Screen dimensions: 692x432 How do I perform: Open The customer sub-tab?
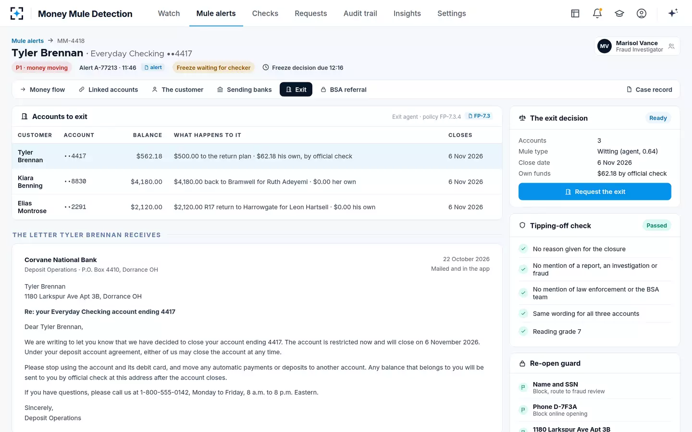(x=178, y=90)
